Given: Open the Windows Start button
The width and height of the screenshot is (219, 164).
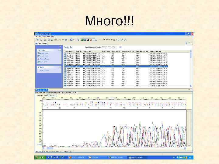Looking at the screenshot, I should coord(40,158).
